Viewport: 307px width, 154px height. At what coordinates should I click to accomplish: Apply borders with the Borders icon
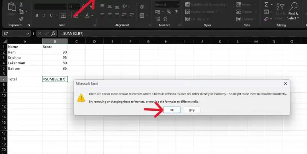tap(63, 15)
